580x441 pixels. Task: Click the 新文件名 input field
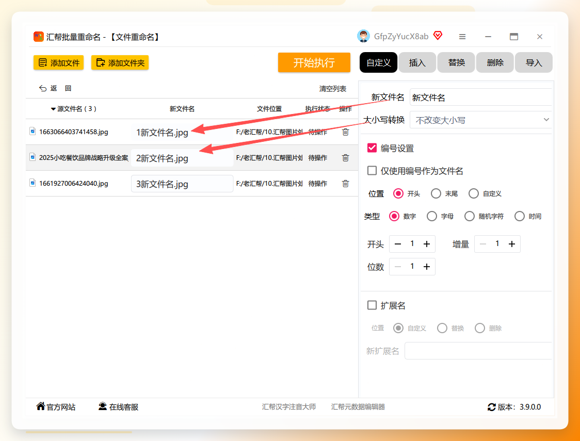(480, 97)
